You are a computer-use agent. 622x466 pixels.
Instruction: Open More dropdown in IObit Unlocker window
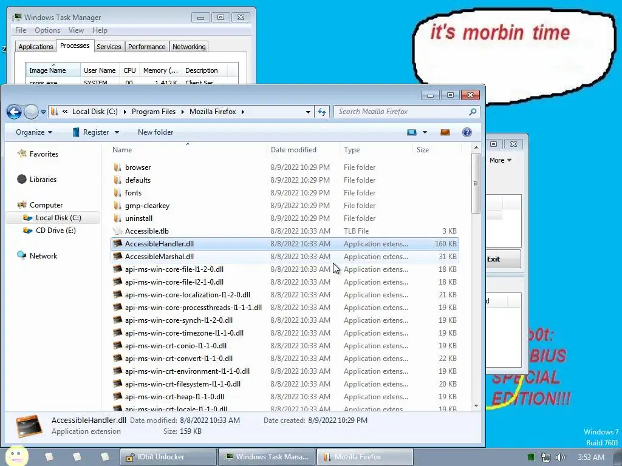tap(501, 160)
